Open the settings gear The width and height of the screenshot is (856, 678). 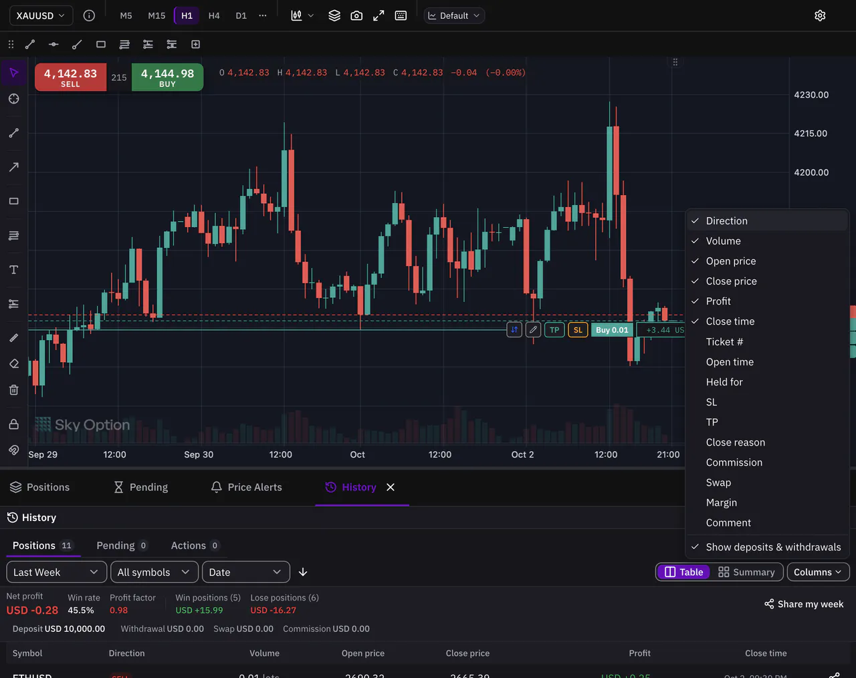point(820,15)
